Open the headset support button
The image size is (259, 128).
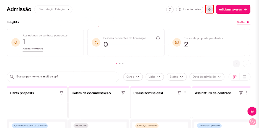(252, 111)
